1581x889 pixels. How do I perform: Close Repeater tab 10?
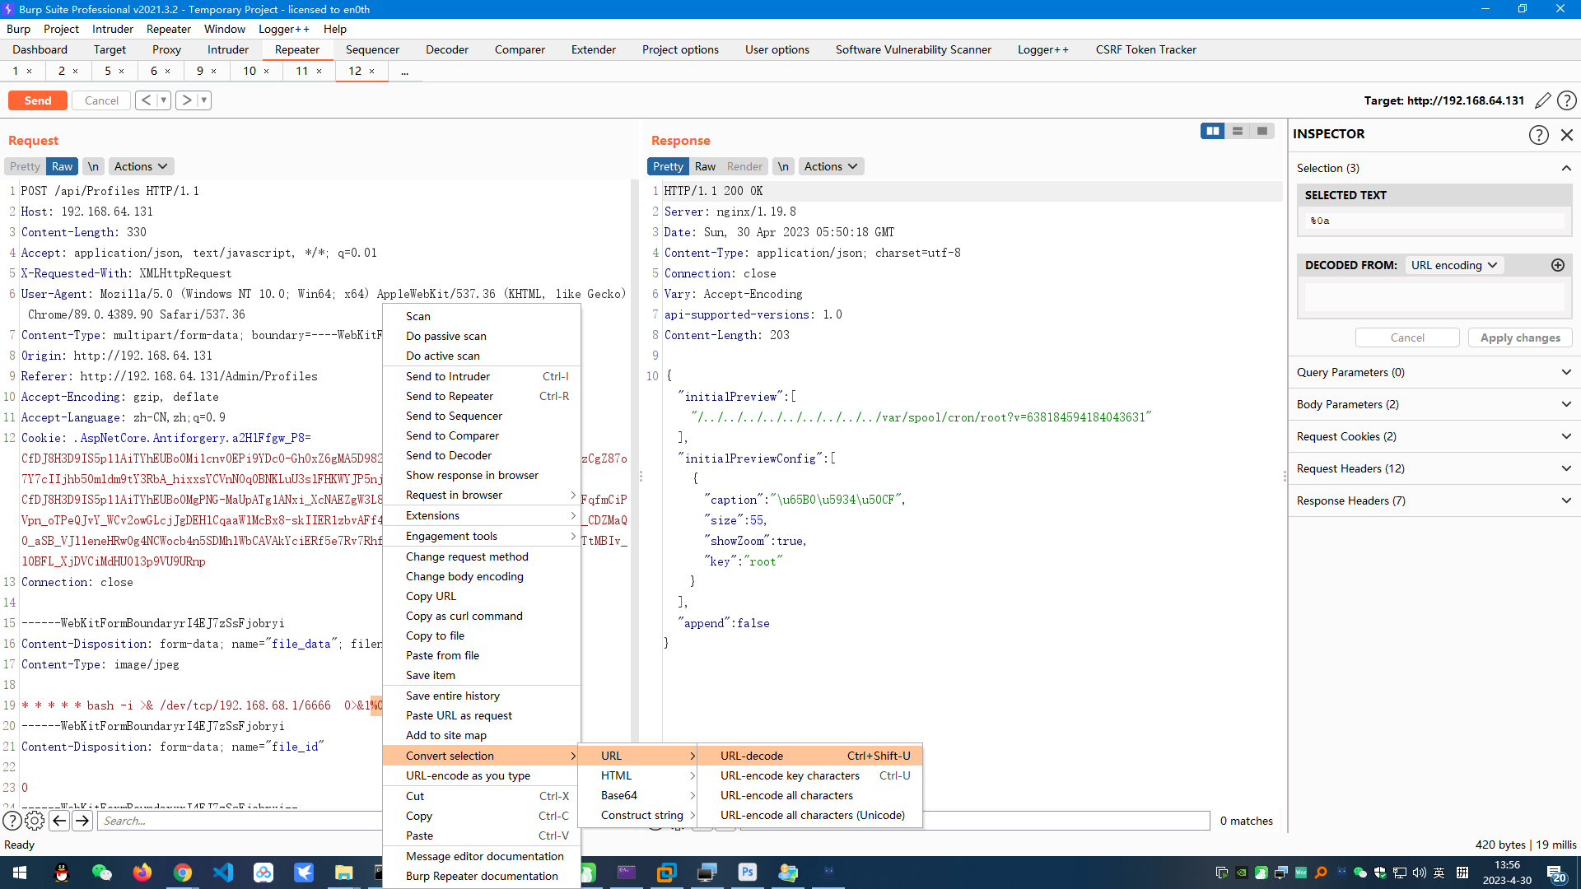click(267, 72)
